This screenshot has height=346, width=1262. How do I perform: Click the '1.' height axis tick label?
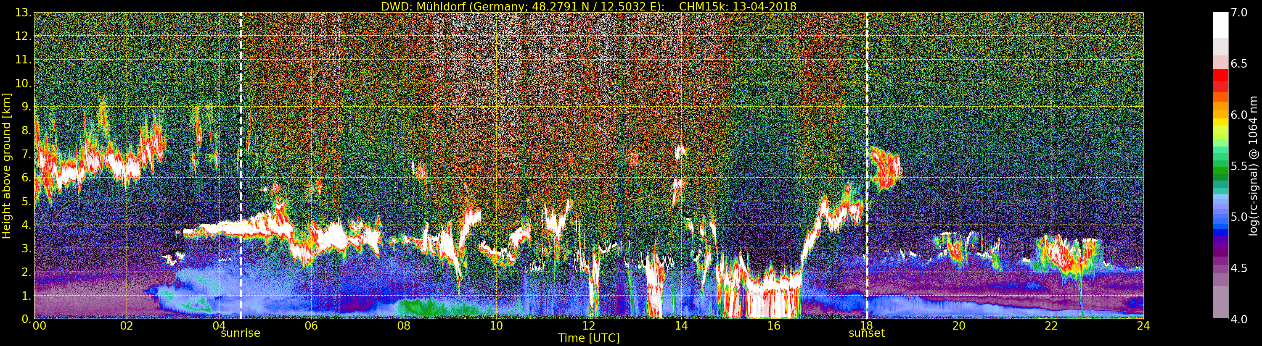point(26,296)
